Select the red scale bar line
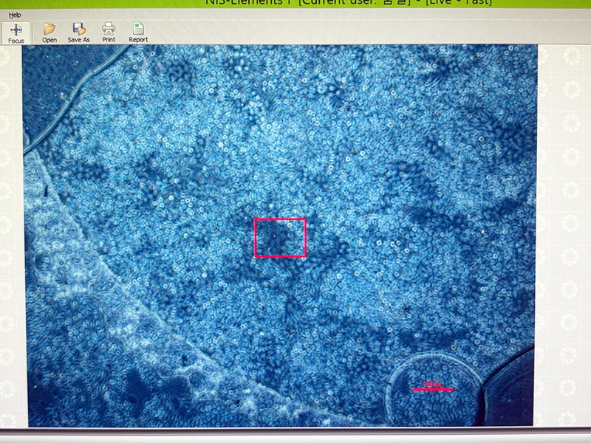Image resolution: width=591 pixels, height=443 pixels. click(x=433, y=389)
